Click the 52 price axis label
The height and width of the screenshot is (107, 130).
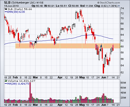click(x=122, y=72)
